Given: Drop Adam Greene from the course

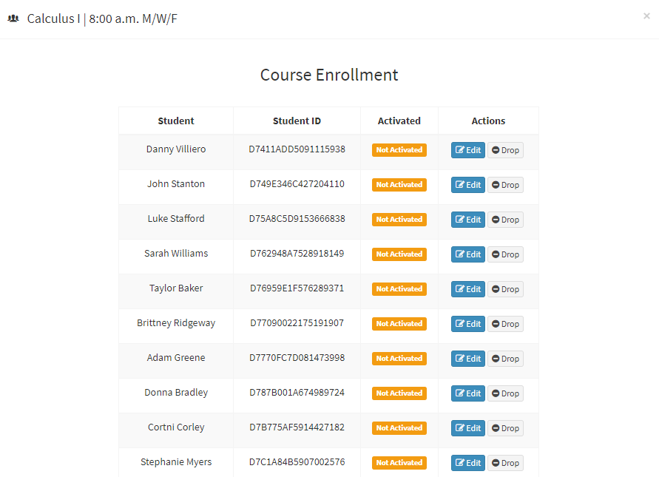Looking at the screenshot, I should coord(506,359).
